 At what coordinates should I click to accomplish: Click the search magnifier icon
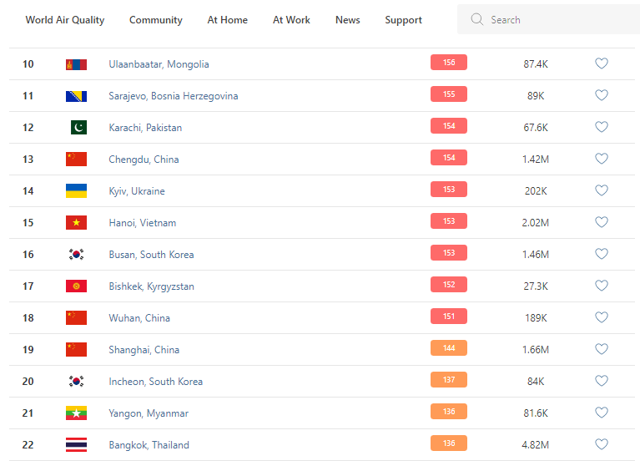[477, 19]
